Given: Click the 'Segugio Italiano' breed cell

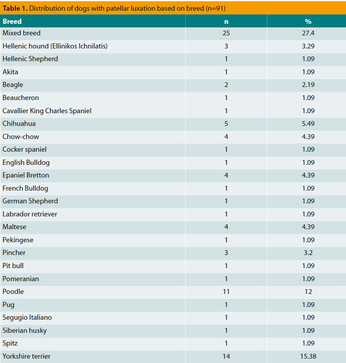Looking at the screenshot, I should (x=27, y=318).
